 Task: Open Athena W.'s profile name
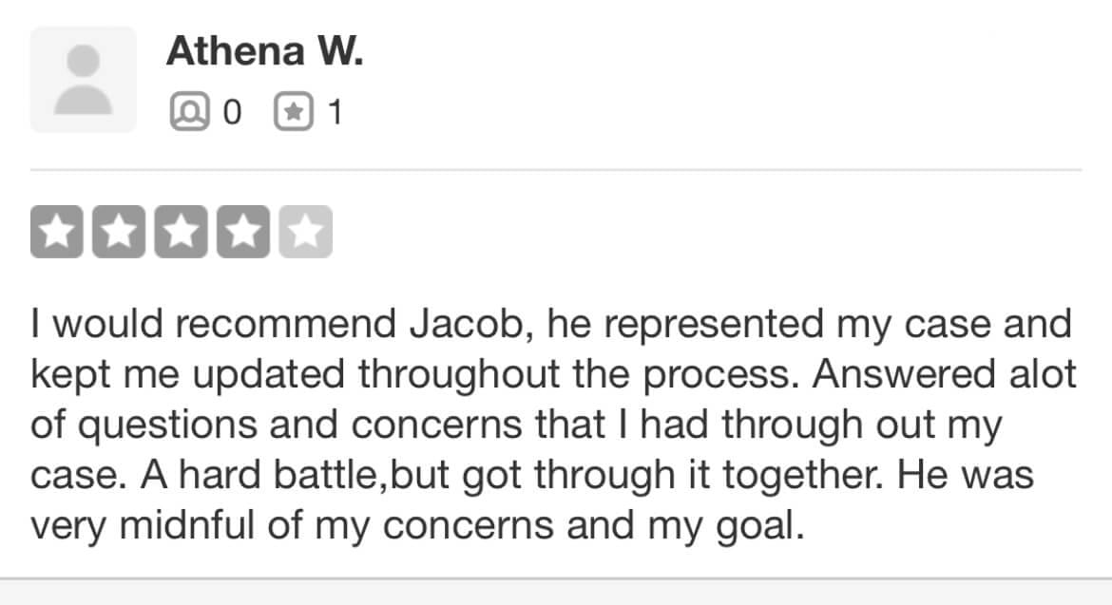264,51
